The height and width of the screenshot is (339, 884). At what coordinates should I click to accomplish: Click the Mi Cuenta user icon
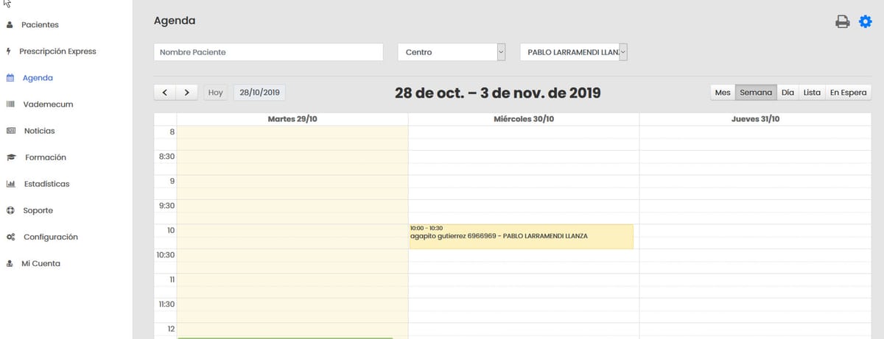(x=10, y=263)
